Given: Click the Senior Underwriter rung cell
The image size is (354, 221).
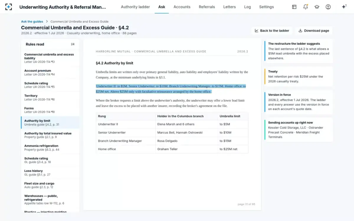Looking at the screenshot, I should coord(126,133).
